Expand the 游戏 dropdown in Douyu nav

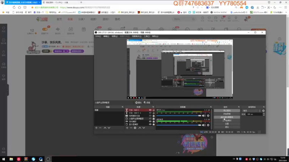[106, 19]
